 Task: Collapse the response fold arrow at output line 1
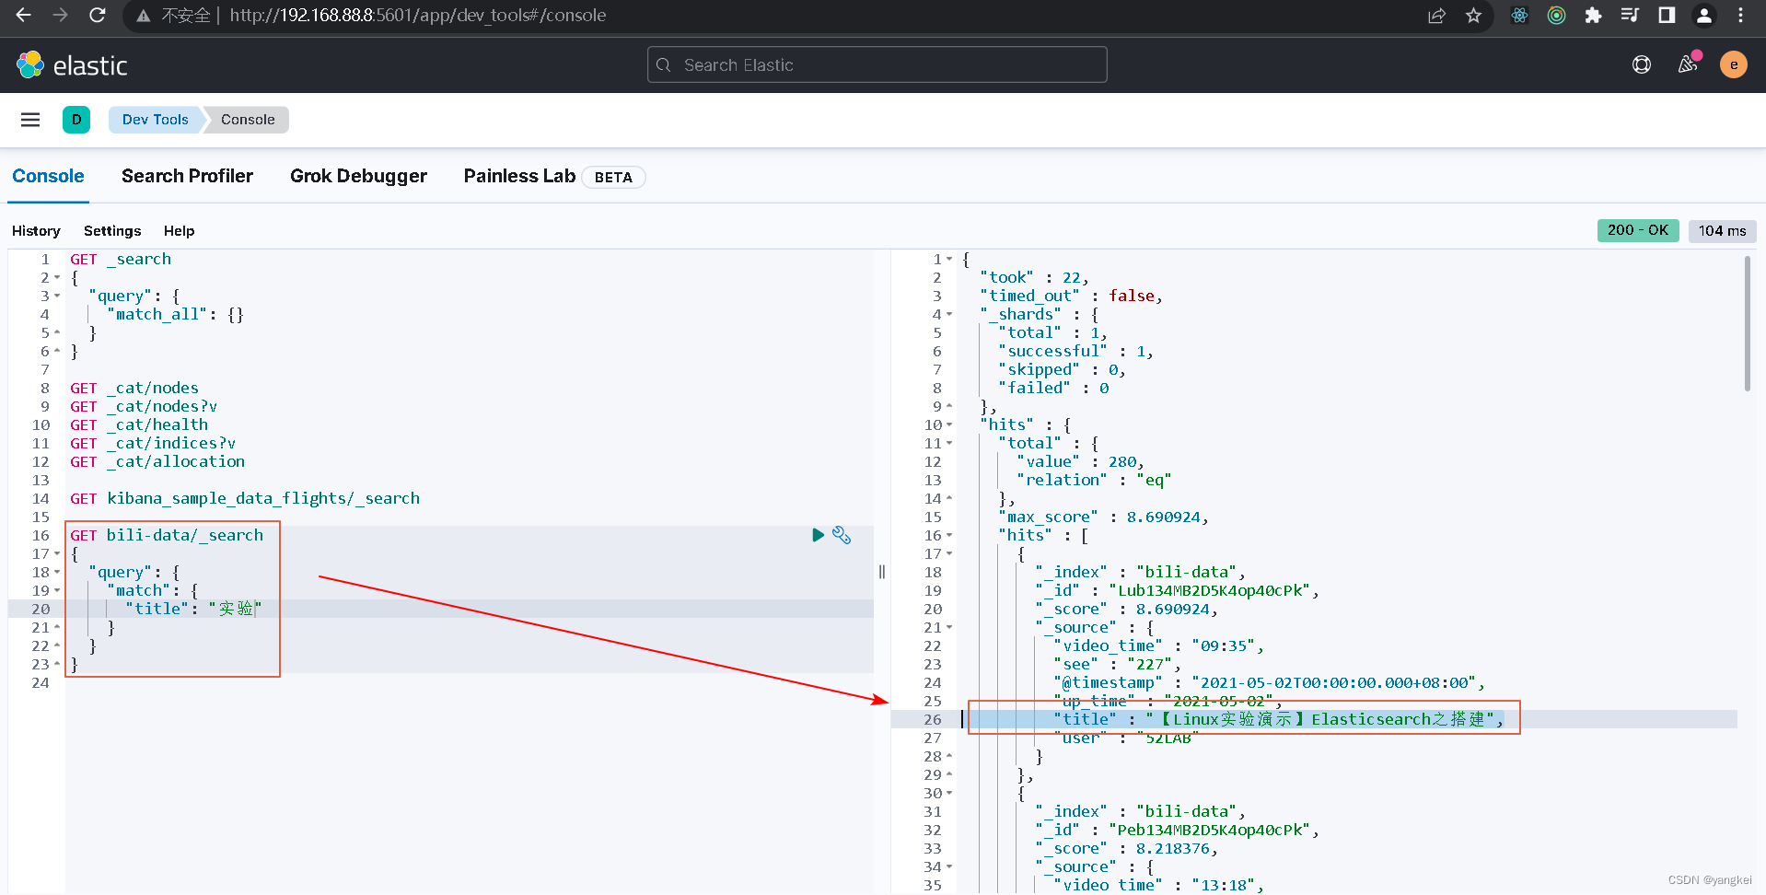tap(949, 260)
